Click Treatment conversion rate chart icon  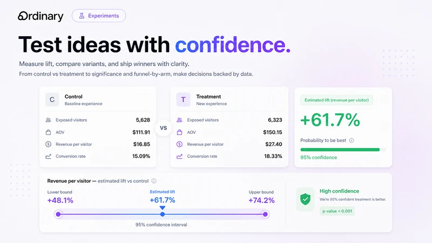(179, 156)
